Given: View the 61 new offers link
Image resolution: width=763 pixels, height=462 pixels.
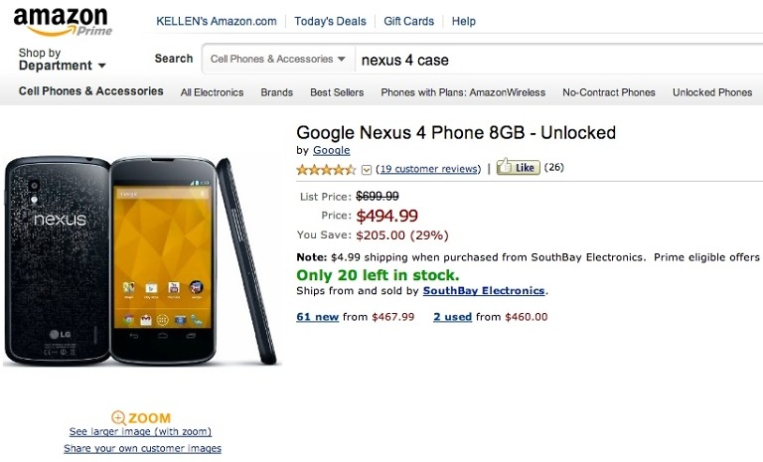Looking at the screenshot, I should (318, 317).
